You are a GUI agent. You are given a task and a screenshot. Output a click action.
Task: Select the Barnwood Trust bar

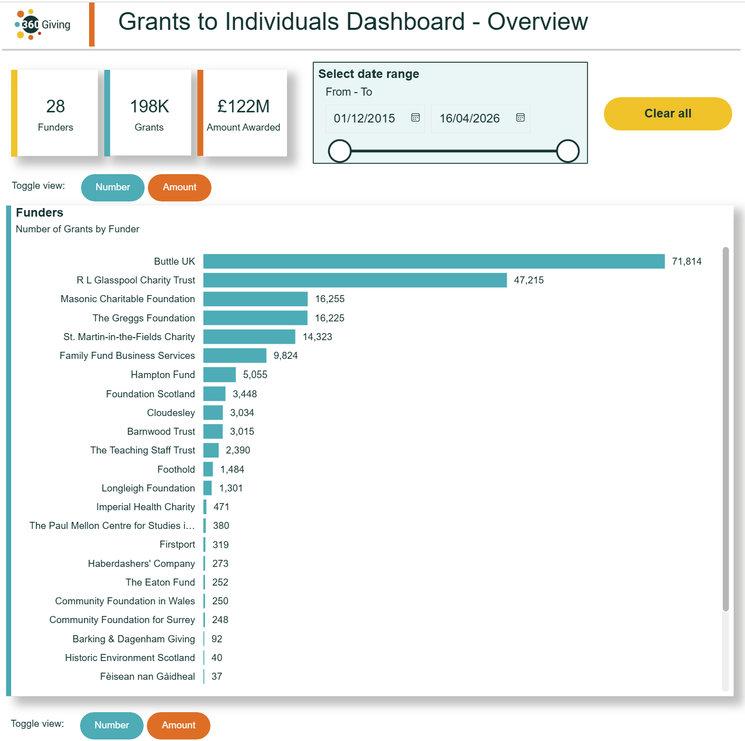tap(213, 431)
